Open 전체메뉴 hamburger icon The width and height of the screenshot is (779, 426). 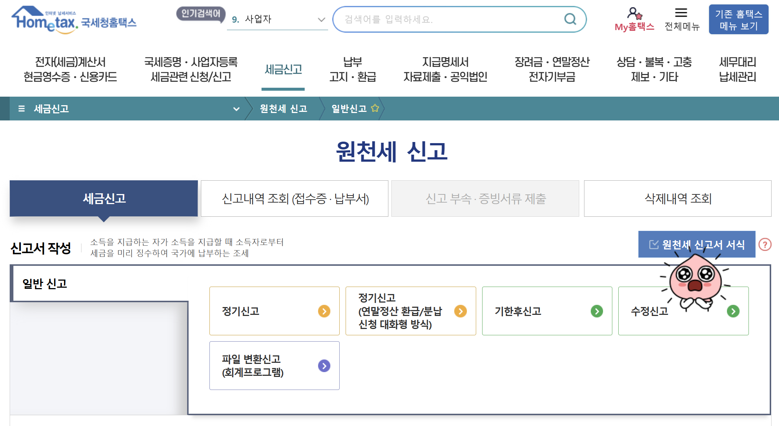681,13
